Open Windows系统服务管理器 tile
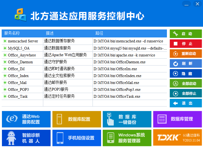203x147 pixels. pos(127,138)
